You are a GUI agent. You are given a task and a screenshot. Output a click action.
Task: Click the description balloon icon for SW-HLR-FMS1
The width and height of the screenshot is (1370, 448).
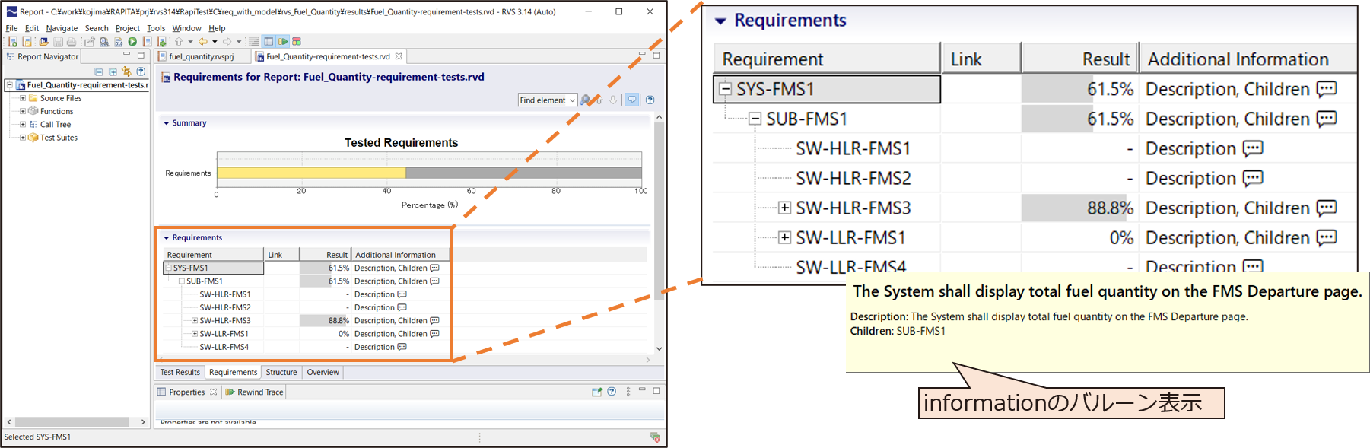pos(402,294)
